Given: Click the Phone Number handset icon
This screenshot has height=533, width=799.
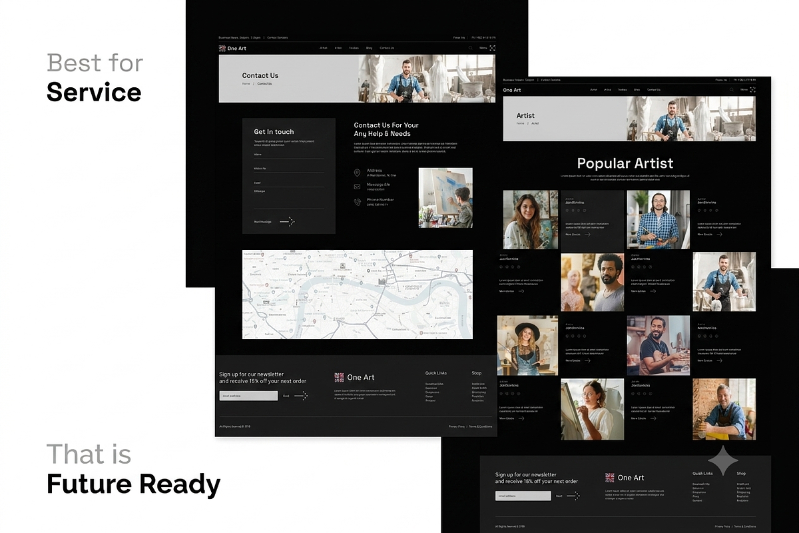Looking at the screenshot, I should pyautogui.click(x=357, y=201).
